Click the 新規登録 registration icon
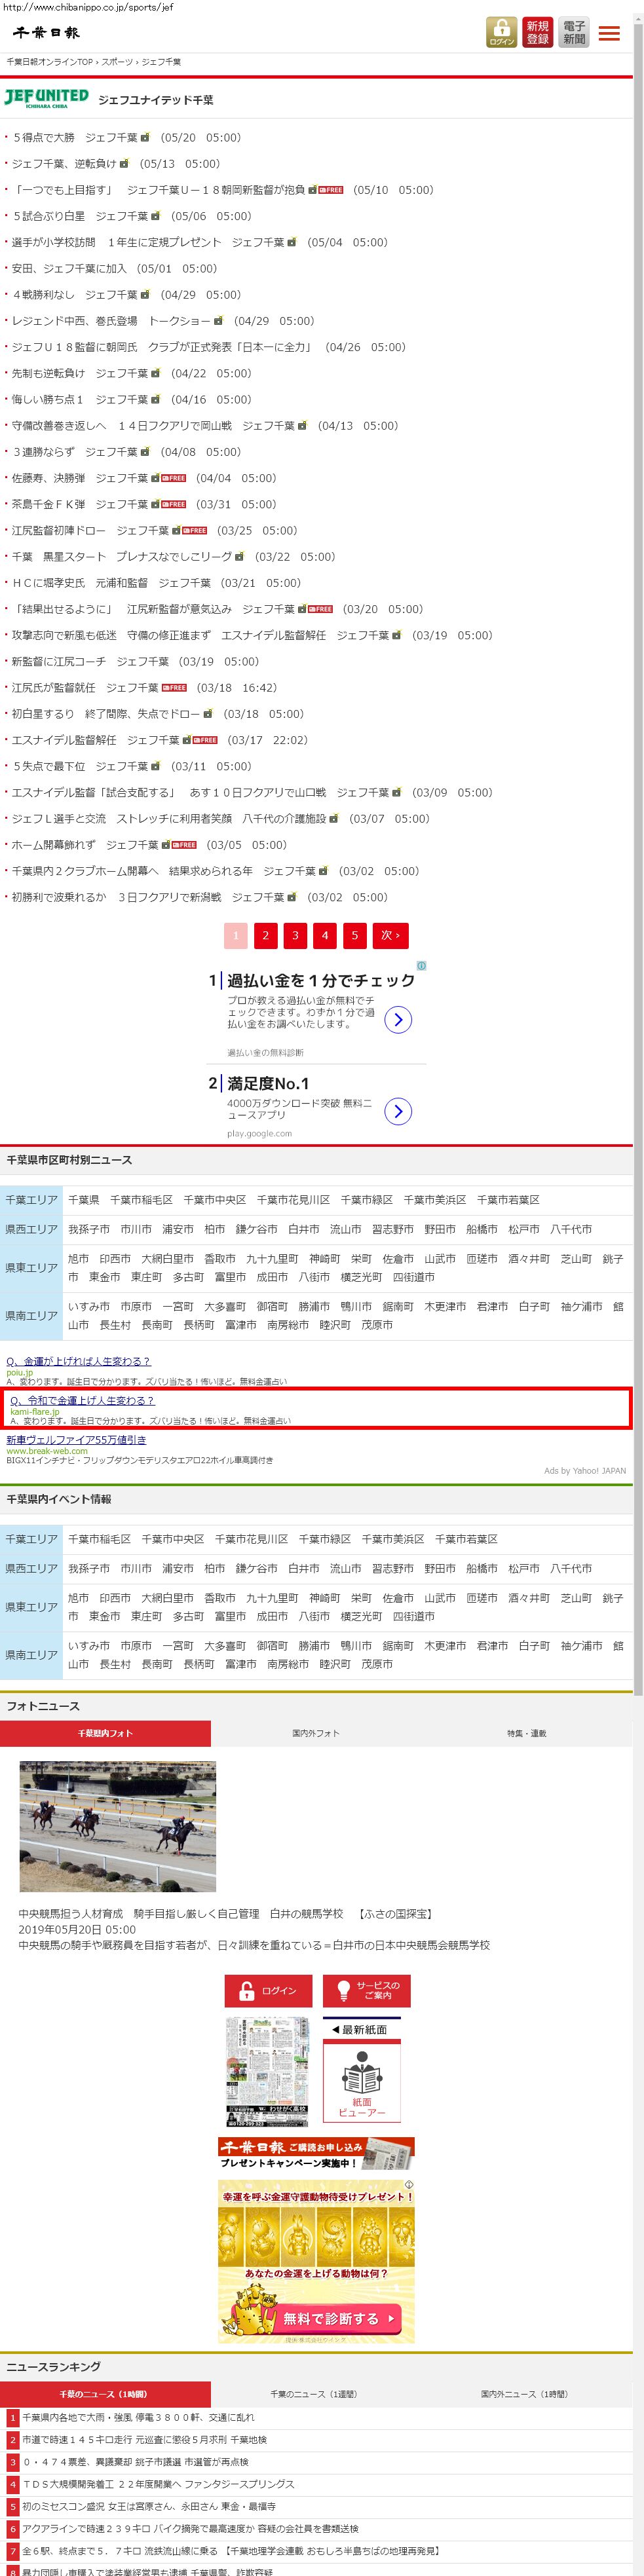644x2576 pixels. (538, 32)
